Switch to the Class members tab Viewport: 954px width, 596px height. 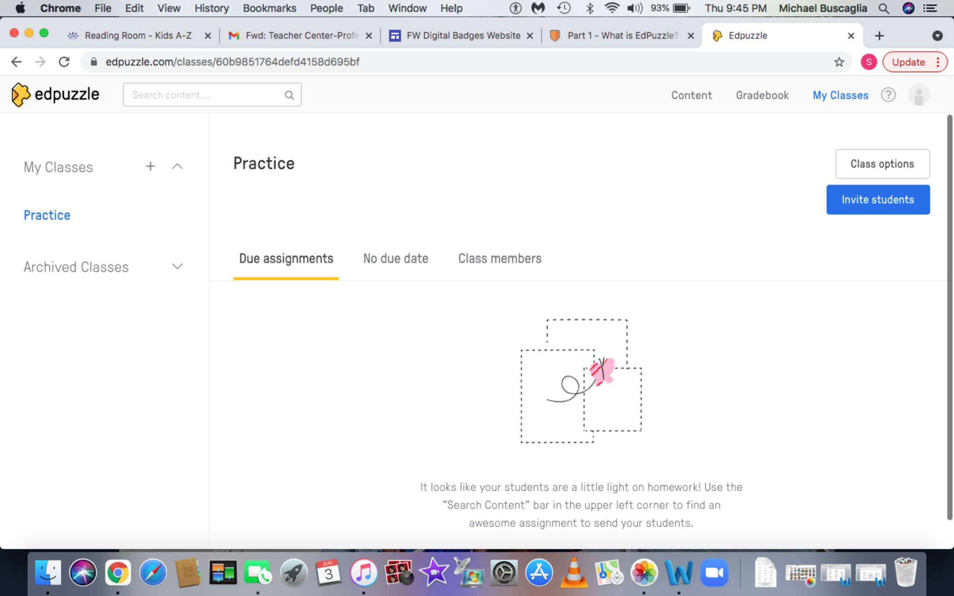(x=499, y=258)
